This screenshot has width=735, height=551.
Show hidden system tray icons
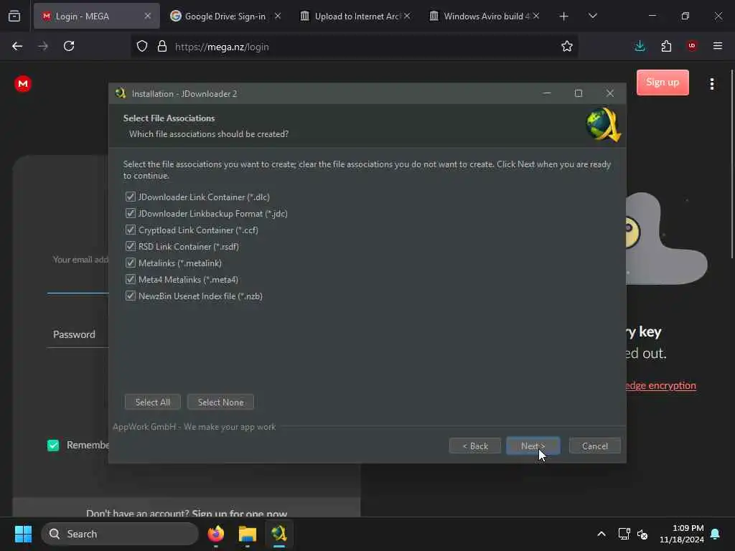click(601, 534)
